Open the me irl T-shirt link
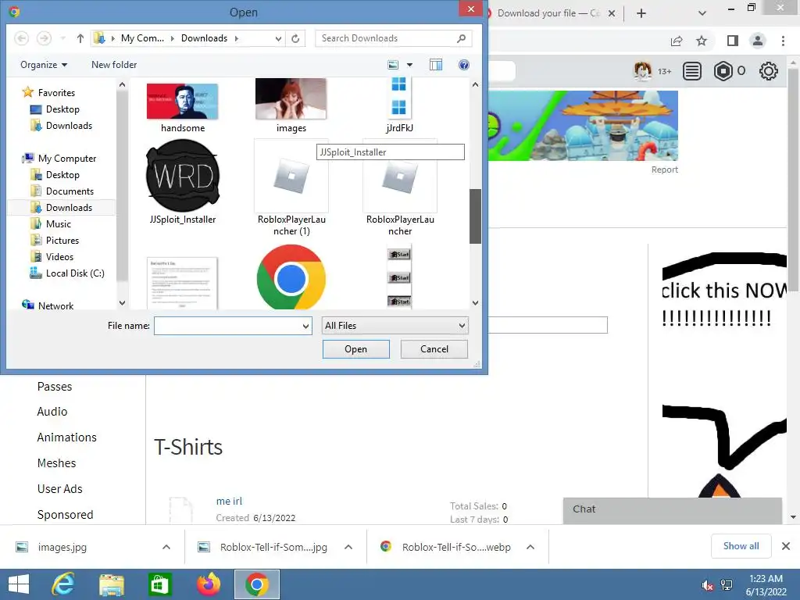Viewport: 800px width, 600px height. [229, 502]
